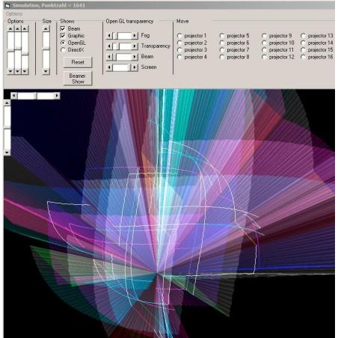
Task: Open the Options menu
Action: 14,13
